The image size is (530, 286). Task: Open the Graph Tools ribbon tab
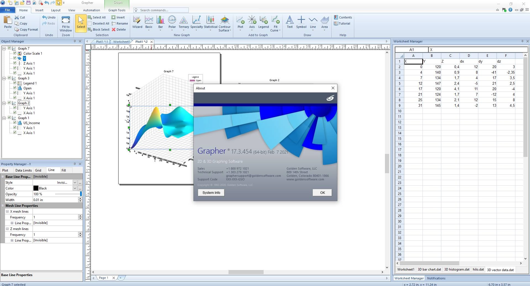(x=117, y=10)
